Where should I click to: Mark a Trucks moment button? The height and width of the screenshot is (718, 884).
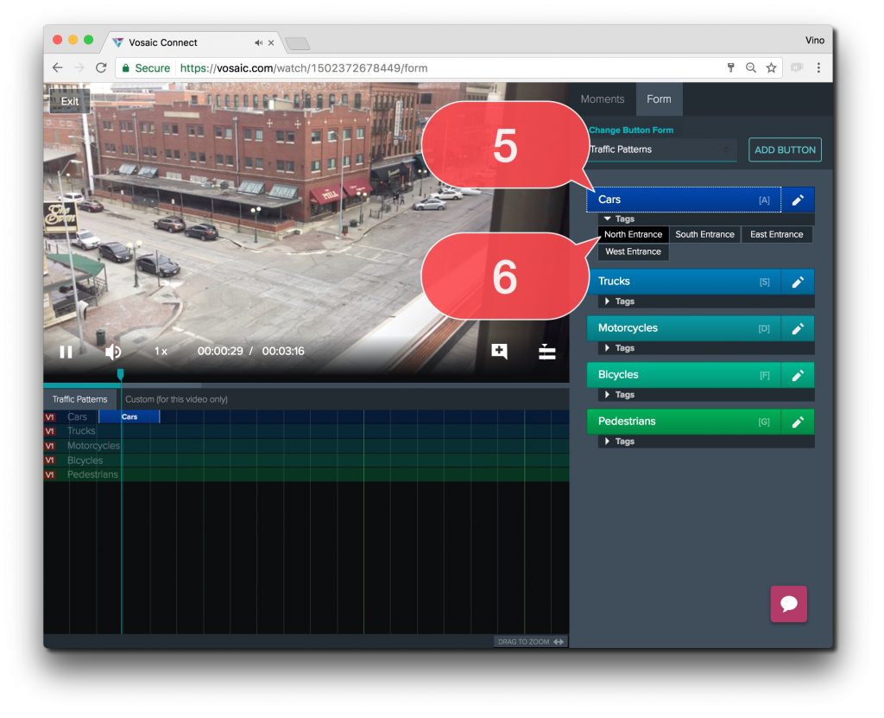[684, 283]
